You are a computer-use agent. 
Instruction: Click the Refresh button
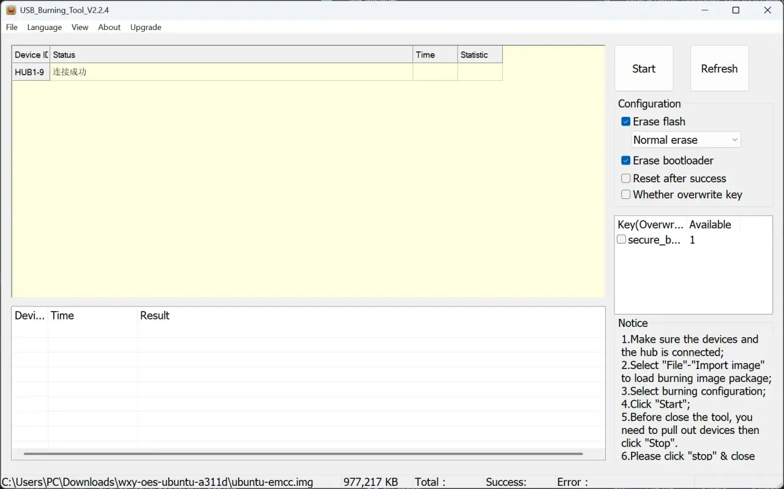[720, 69]
